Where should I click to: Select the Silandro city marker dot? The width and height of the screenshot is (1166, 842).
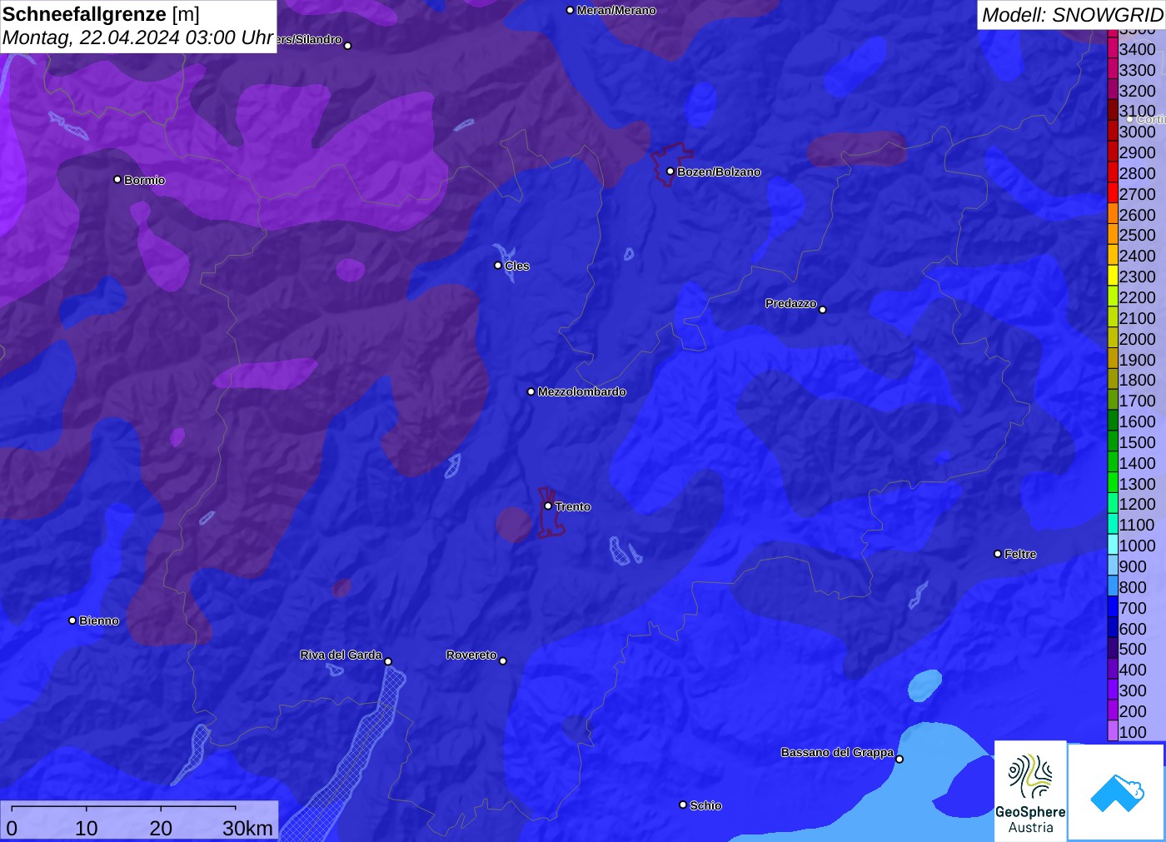coord(348,46)
